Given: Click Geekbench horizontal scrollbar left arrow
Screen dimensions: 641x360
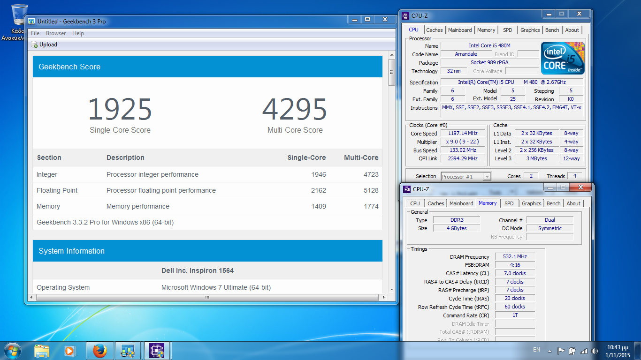Looking at the screenshot, I should click(x=31, y=297).
